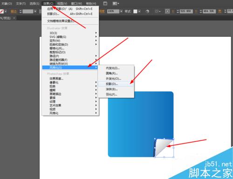The width and height of the screenshot is (233, 179).
Task: Open the 选择(S) menu
Action: pos(34,3)
